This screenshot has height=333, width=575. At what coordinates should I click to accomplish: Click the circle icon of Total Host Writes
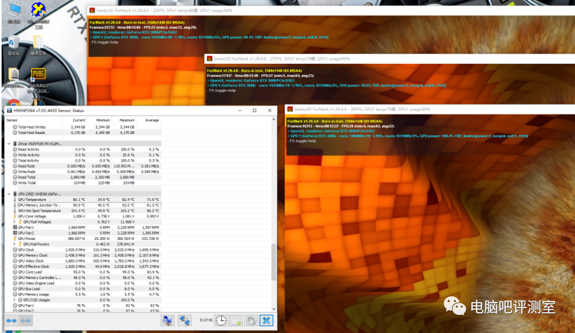(15, 127)
